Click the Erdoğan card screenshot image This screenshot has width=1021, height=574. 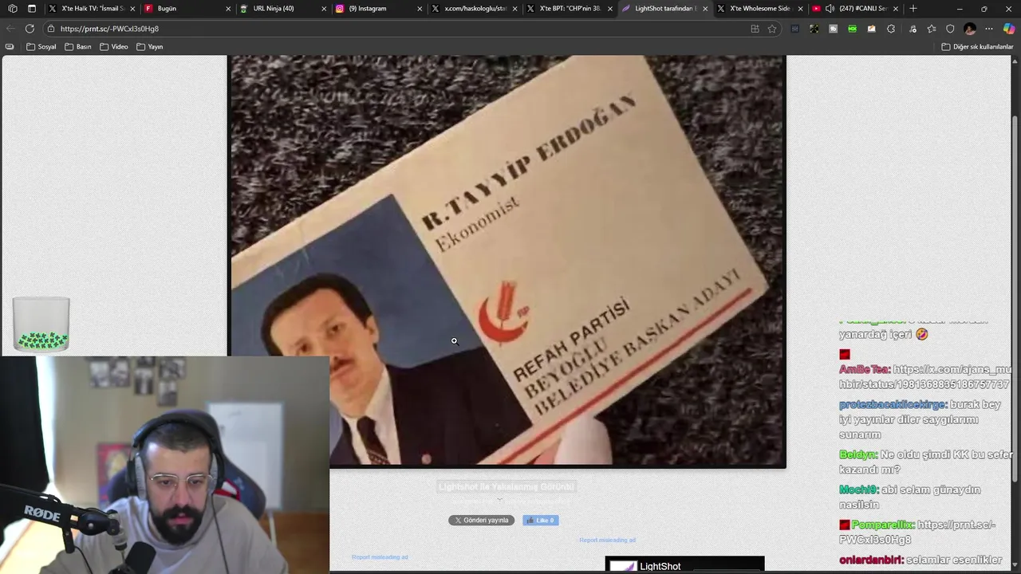[x=508, y=261]
